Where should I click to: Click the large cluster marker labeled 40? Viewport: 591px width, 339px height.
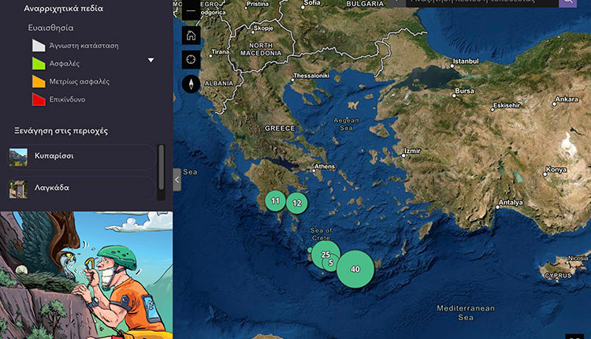click(x=355, y=270)
